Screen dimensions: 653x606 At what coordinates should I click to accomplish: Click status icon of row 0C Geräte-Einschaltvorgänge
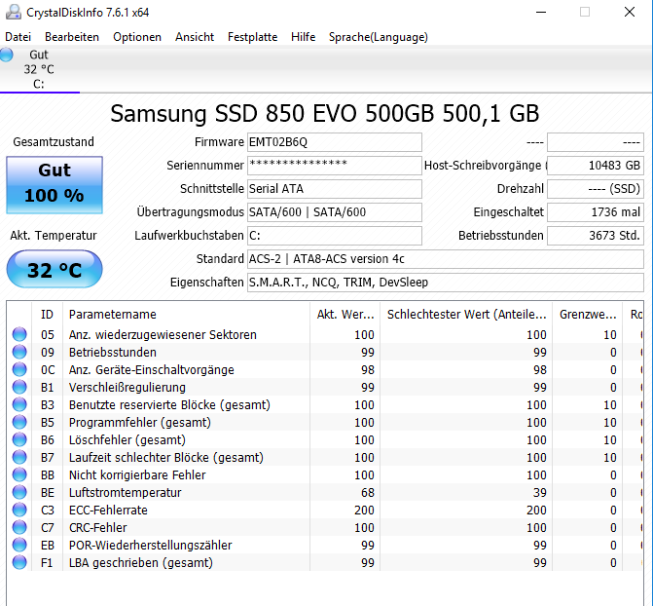click(x=19, y=369)
